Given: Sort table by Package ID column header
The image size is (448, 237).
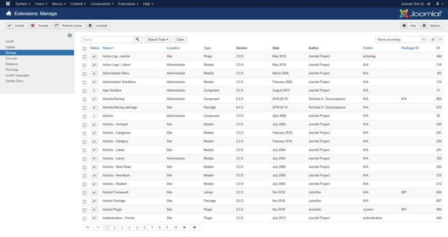Looking at the screenshot, I should (x=409, y=48).
